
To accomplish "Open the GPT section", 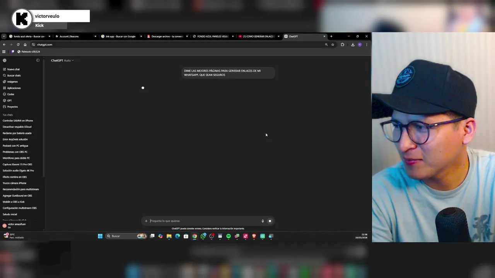I will pyautogui.click(x=7, y=100).
